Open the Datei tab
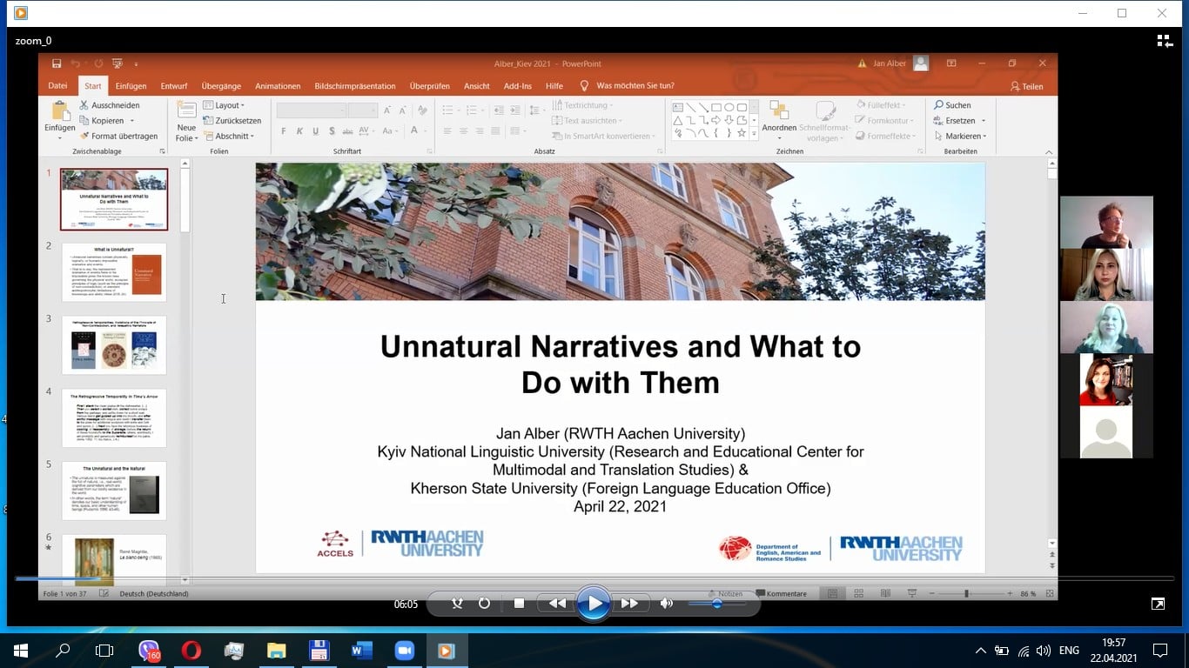The height and width of the screenshot is (668, 1189). (x=57, y=86)
